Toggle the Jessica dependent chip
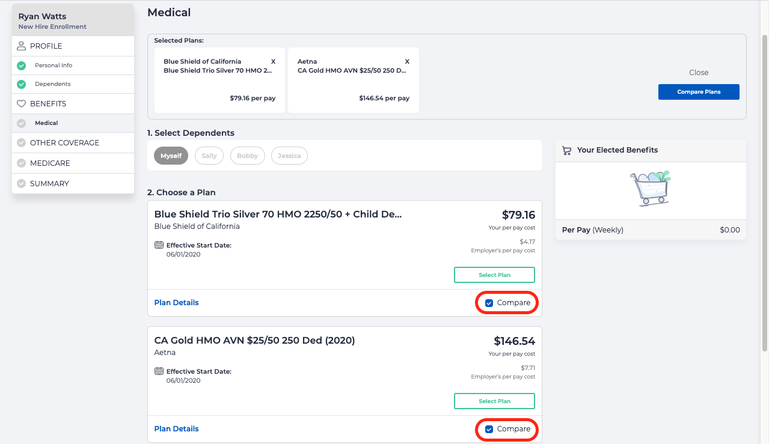 [x=289, y=156]
